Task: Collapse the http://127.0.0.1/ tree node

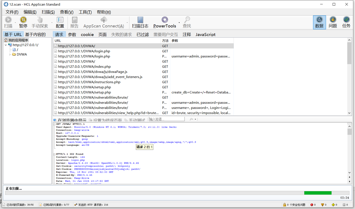Action: click(6, 45)
